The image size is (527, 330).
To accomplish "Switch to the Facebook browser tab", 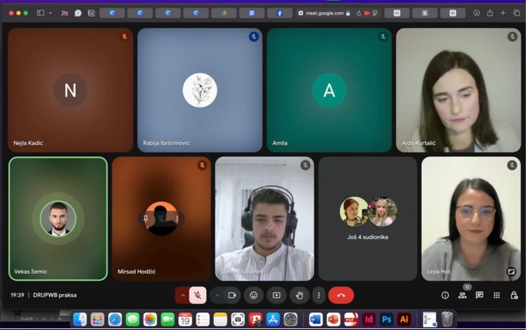I will coord(280,13).
